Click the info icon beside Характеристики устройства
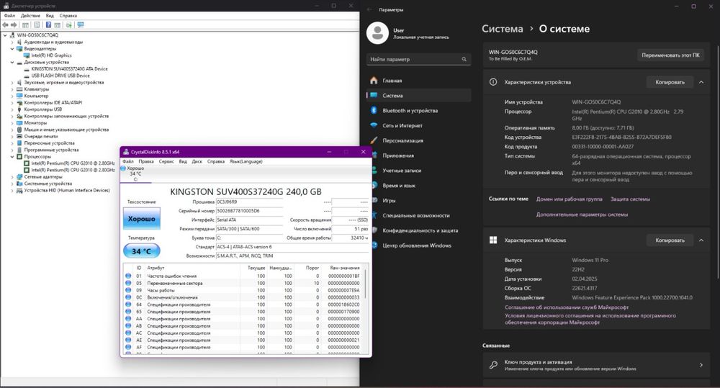The image size is (720, 388). pos(493,82)
